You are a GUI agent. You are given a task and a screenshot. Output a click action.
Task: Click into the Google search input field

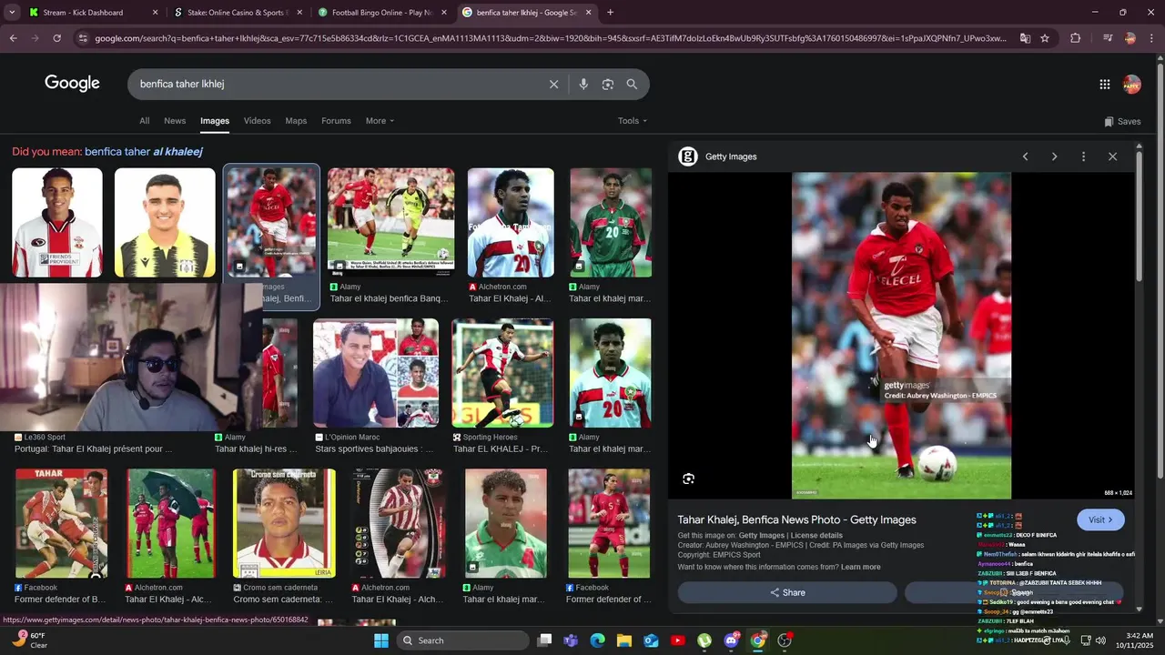[x=337, y=84]
